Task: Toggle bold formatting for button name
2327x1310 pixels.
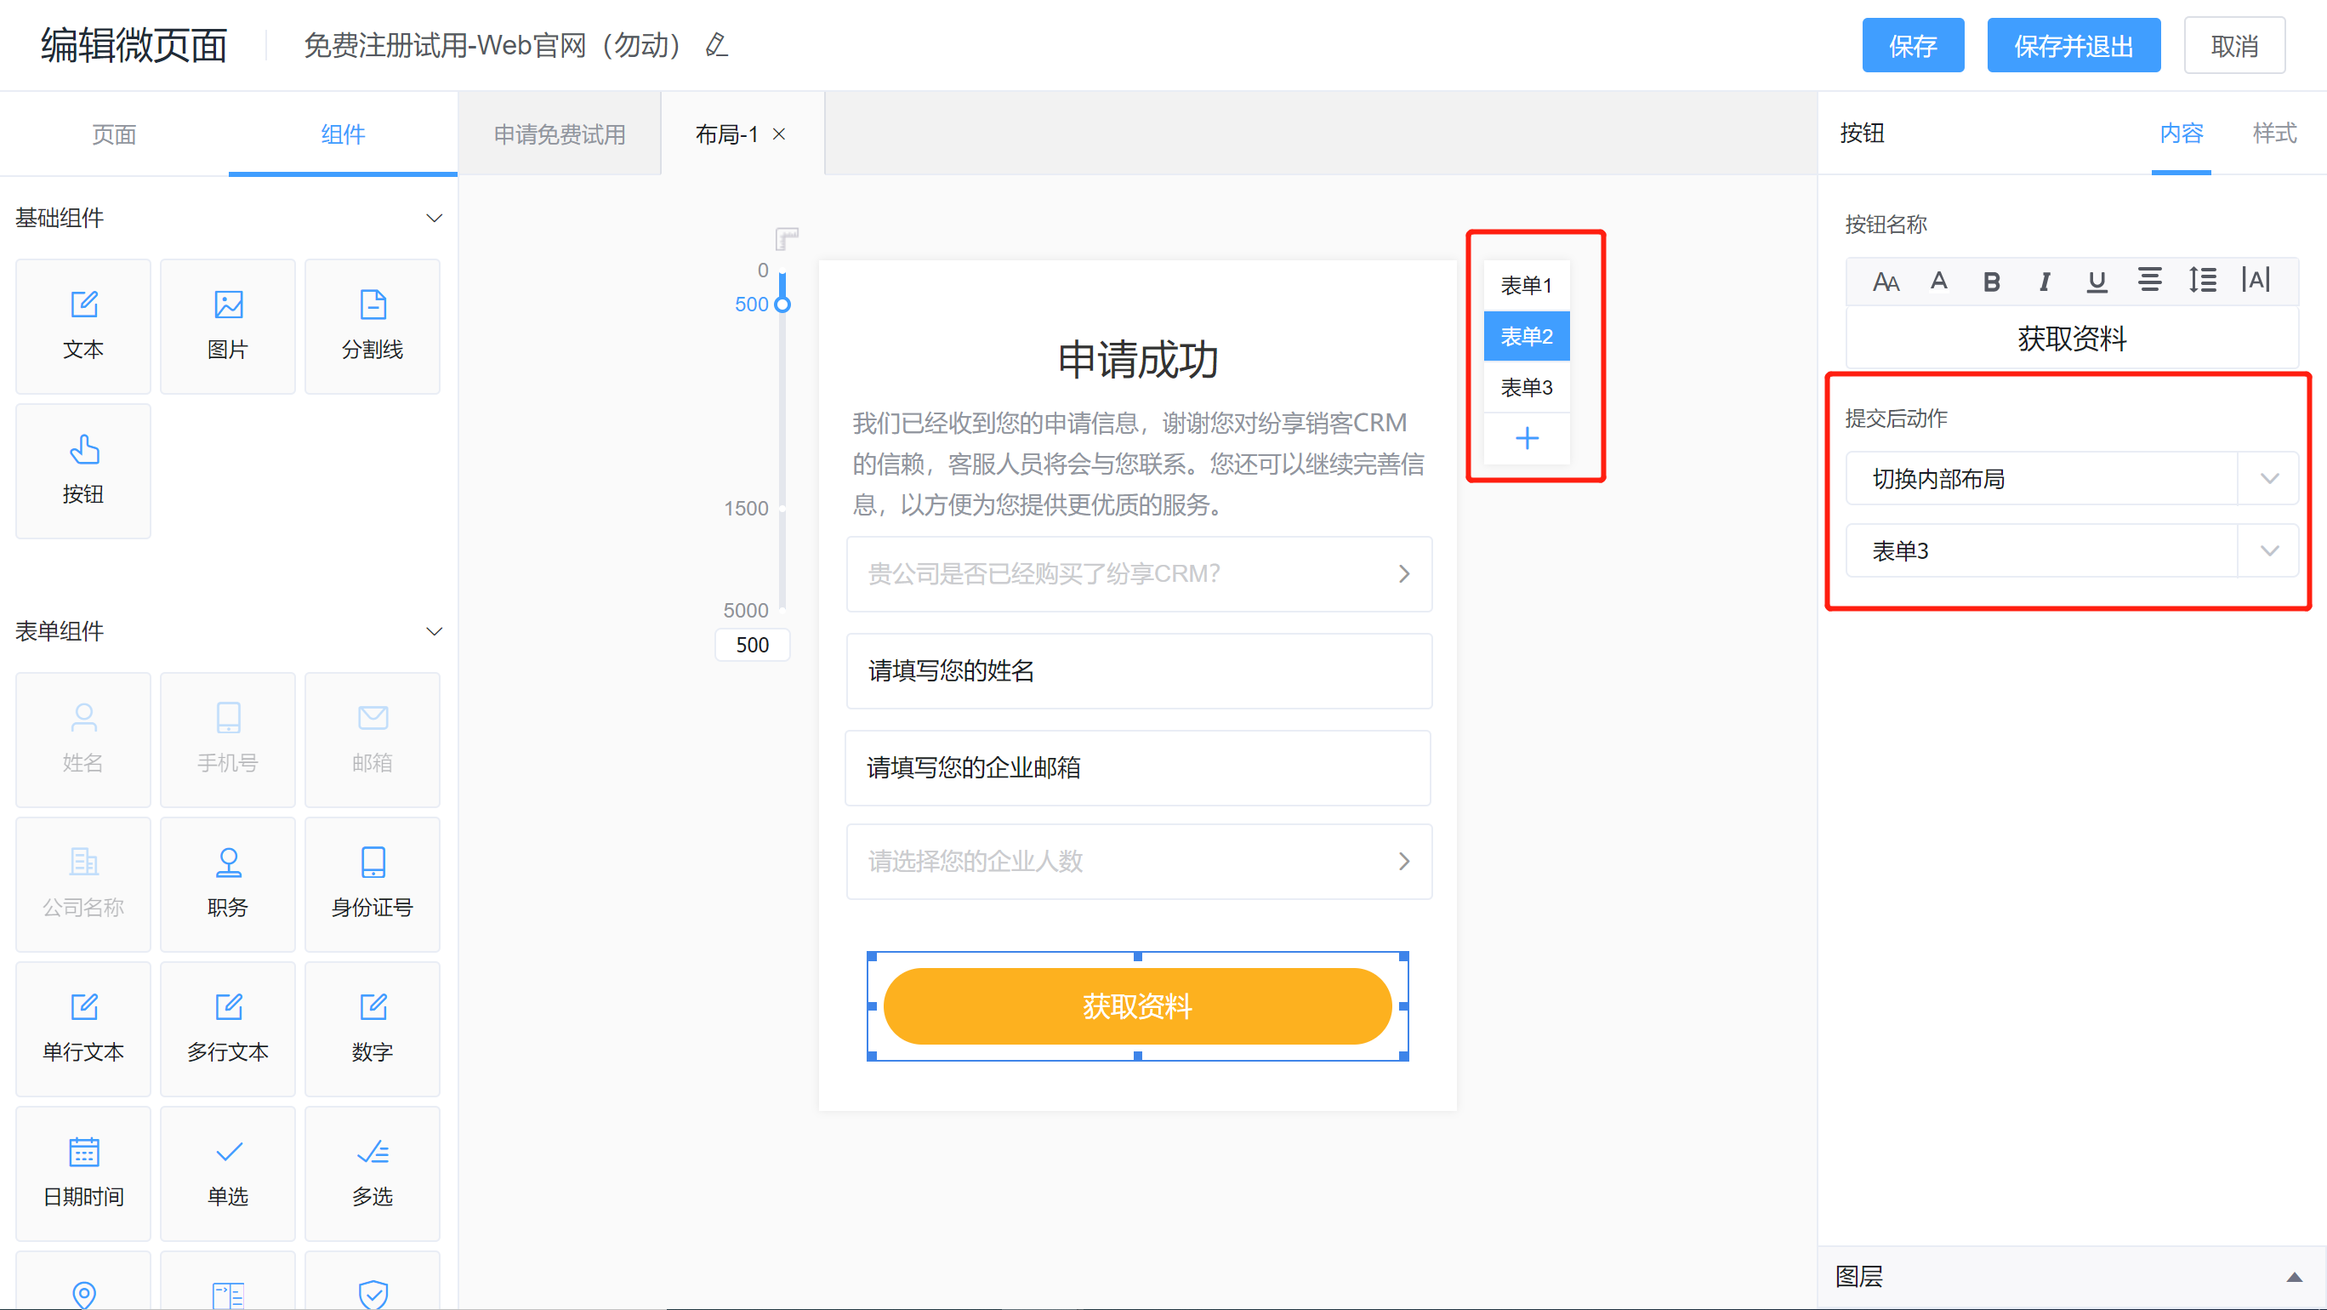Action: click(1991, 282)
